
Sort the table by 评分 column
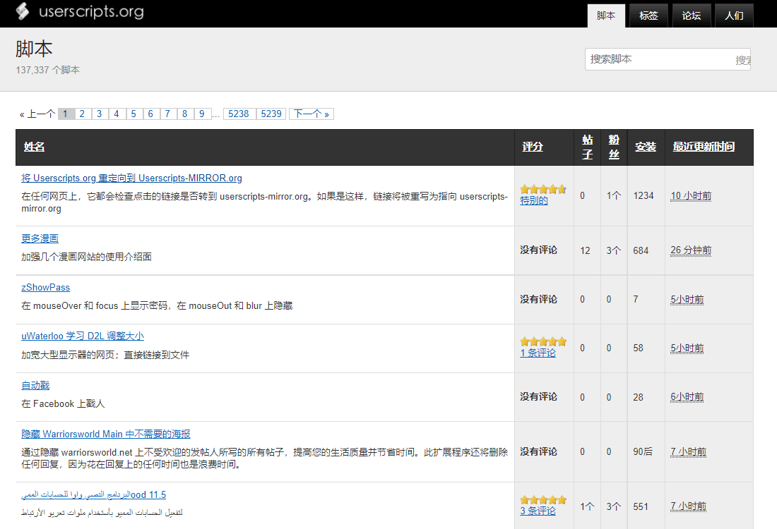click(533, 147)
